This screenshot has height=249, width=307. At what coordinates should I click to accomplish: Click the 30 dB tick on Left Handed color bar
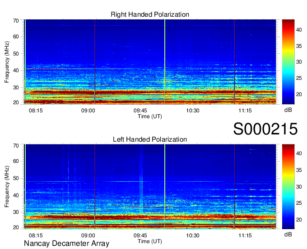(x=299, y=187)
